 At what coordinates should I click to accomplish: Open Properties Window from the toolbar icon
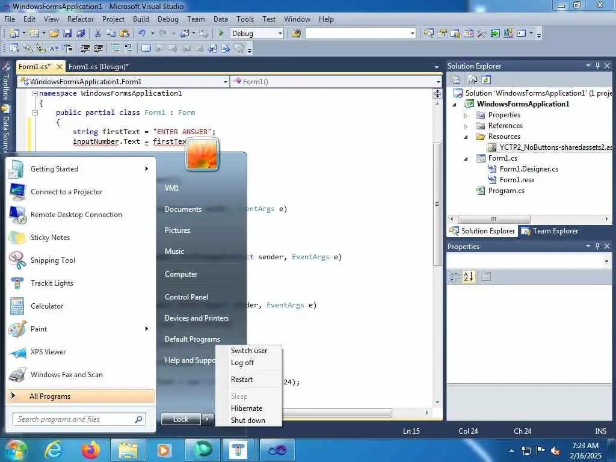click(442, 34)
